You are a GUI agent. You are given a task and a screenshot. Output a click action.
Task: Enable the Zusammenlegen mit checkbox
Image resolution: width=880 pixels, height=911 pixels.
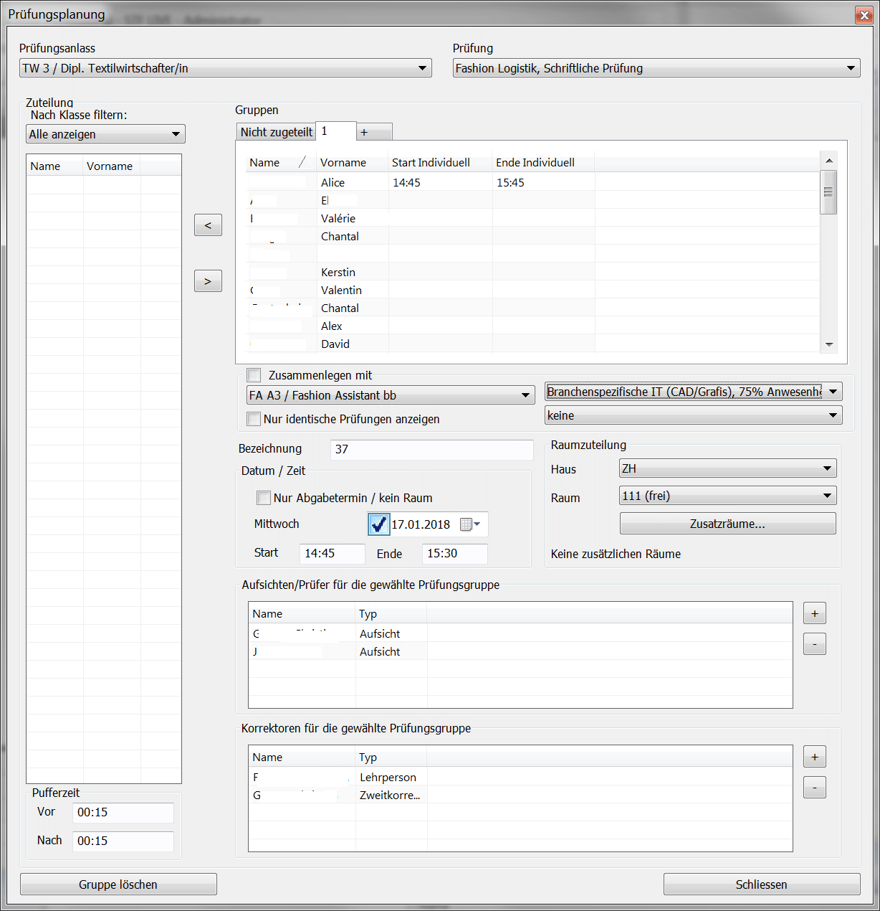[x=254, y=375]
